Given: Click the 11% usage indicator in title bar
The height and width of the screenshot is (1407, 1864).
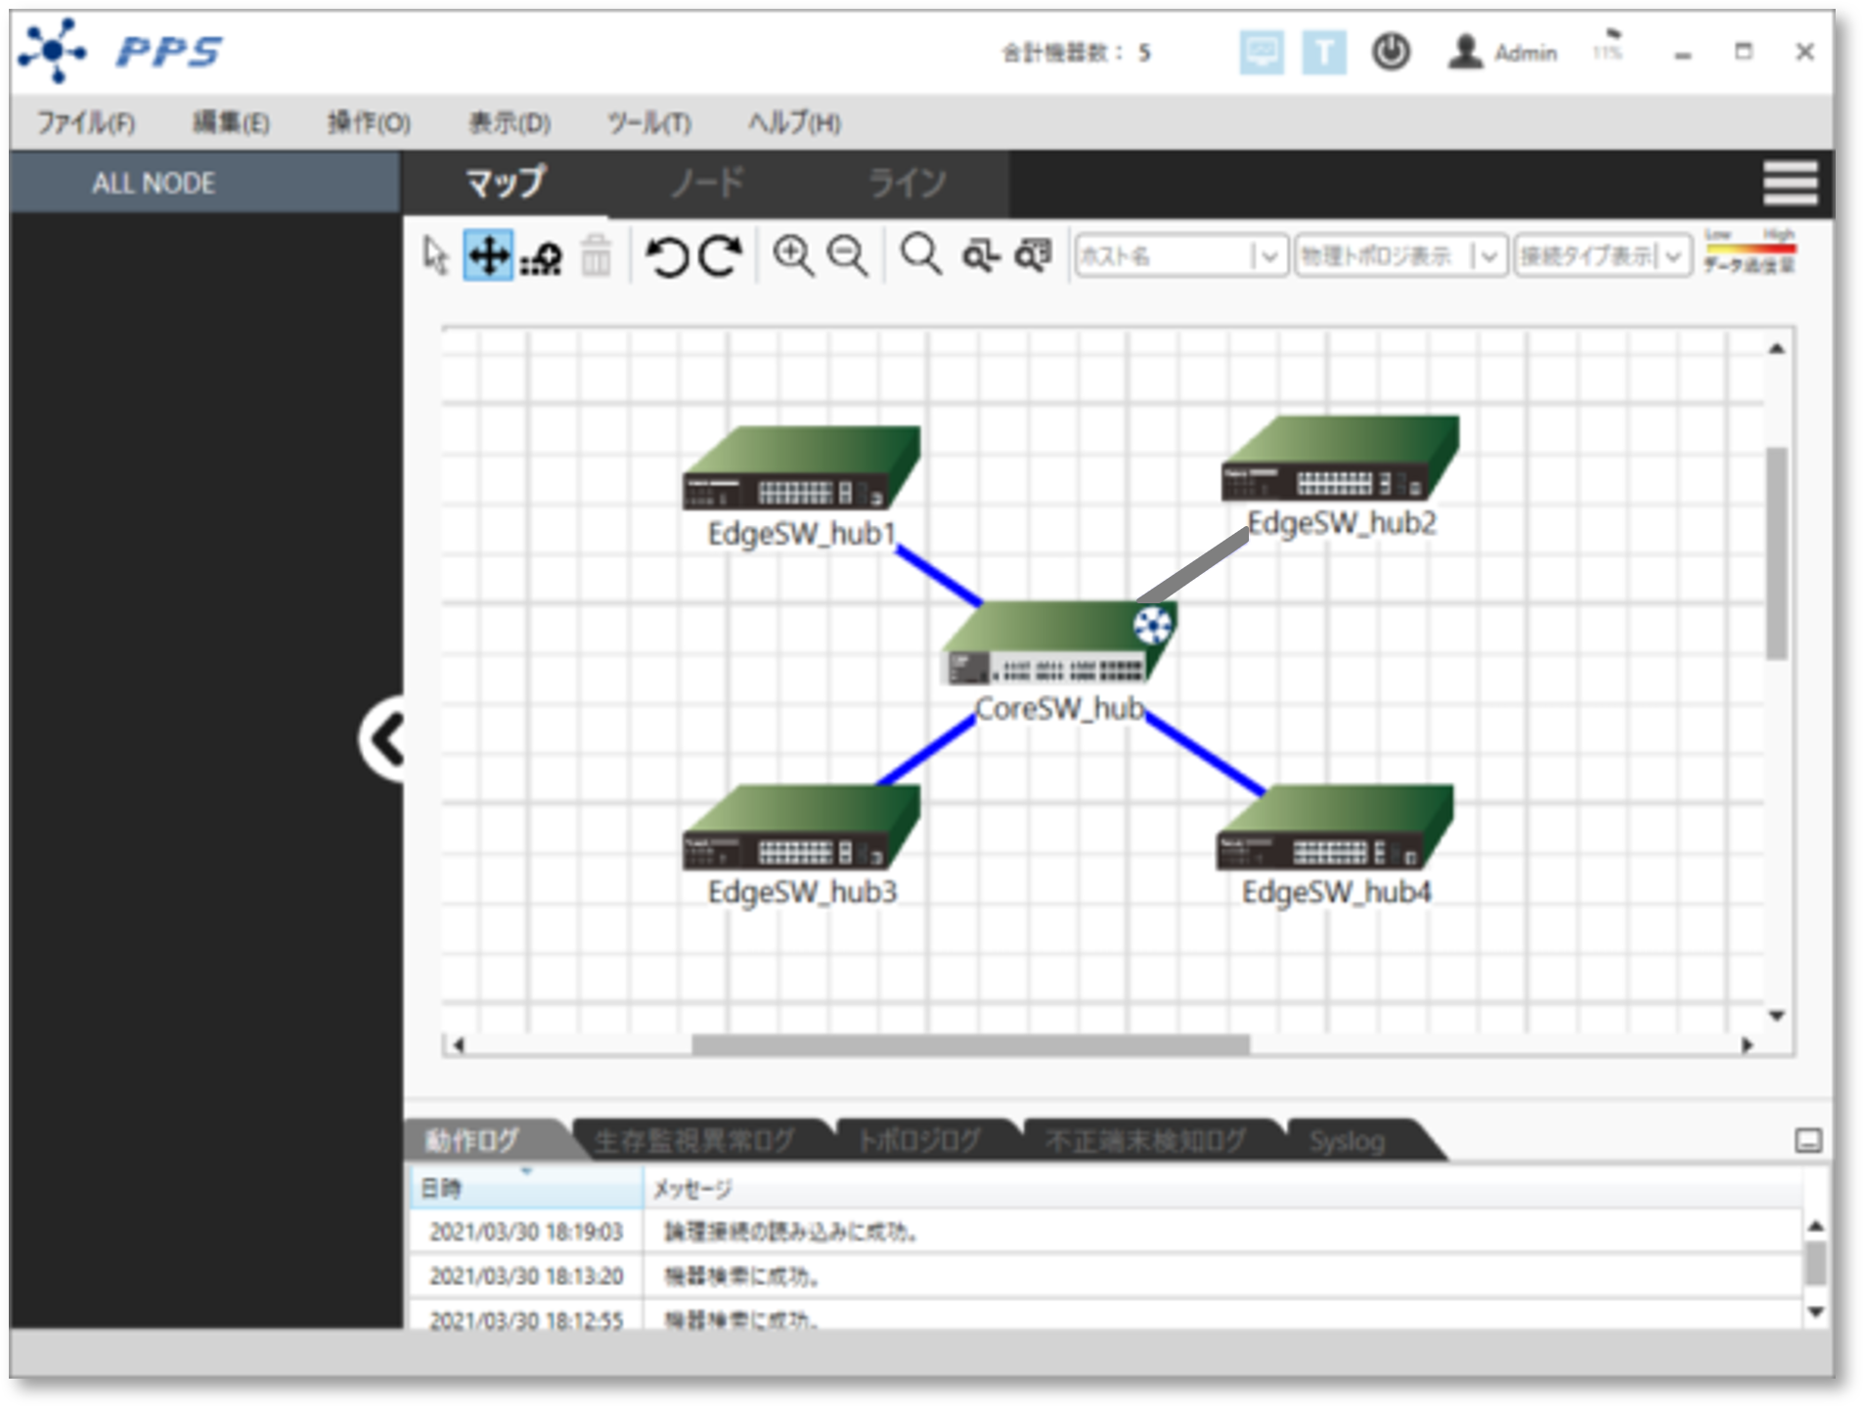Looking at the screenshot, I should (x=1607, y=47).
